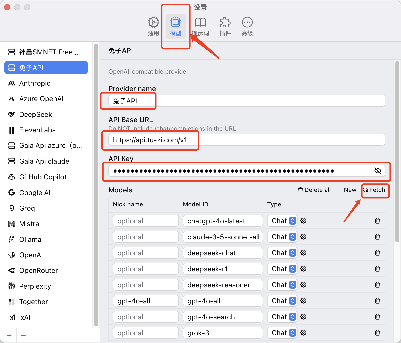Screen dimensions: 401x343
Task: Open settings gear for grok-3
Action: tap(303, 333)
